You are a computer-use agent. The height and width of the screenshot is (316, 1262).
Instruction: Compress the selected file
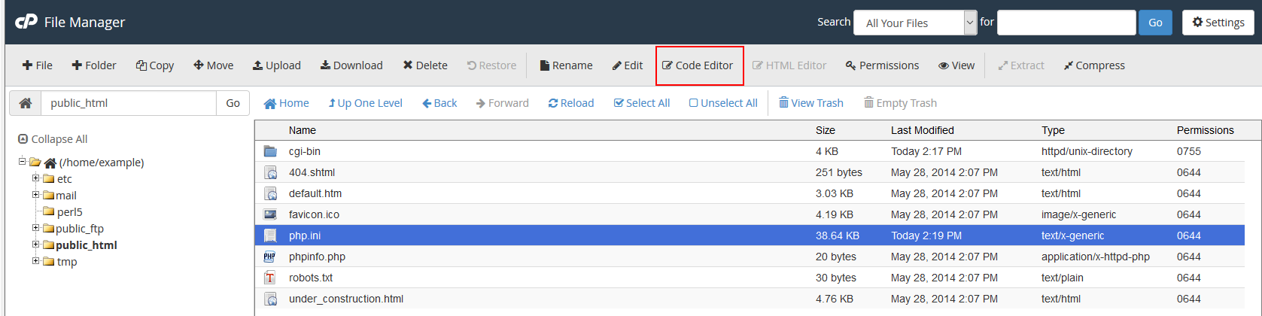coord(1094,65)
